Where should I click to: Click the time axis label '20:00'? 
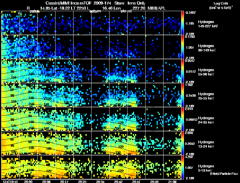coord(28,181)
